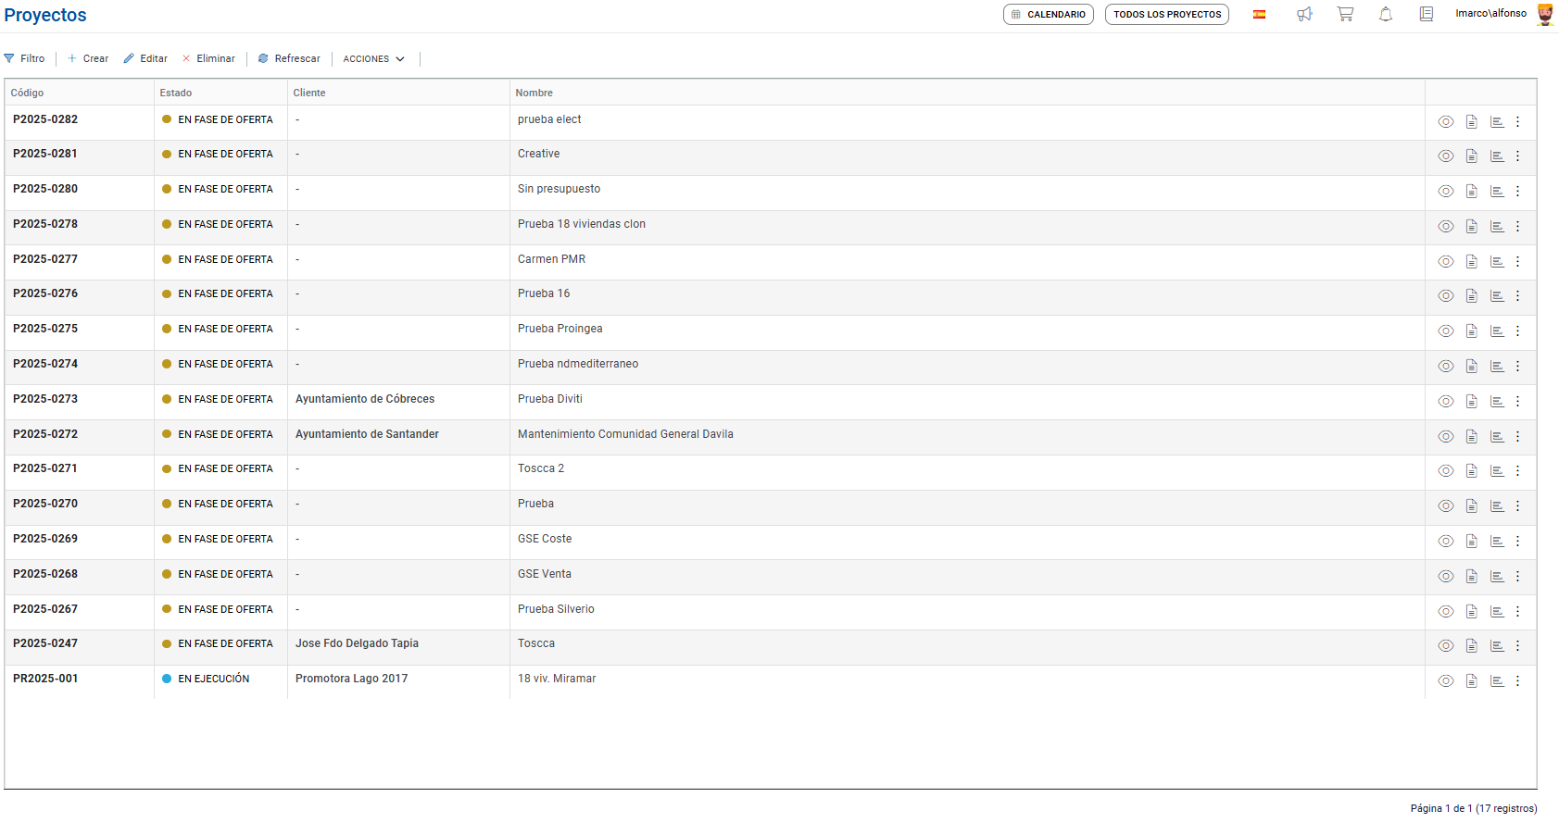Open the shopping cart icon
Viewport: 1559px width, 823px height.
pyautogui.click(x=1345, y=14)
